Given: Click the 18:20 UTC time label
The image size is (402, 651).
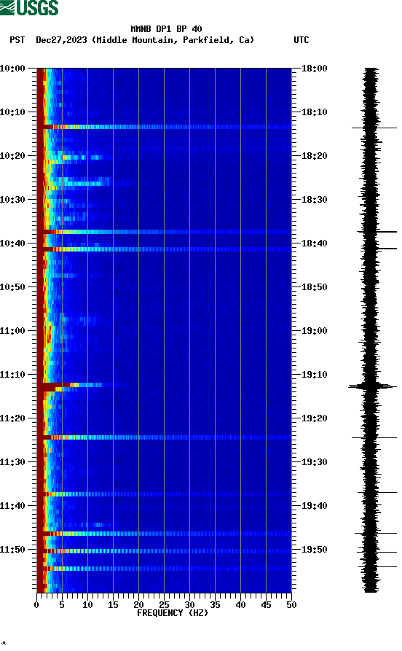Looking at the screenshot, I should [x=315, y=156].
